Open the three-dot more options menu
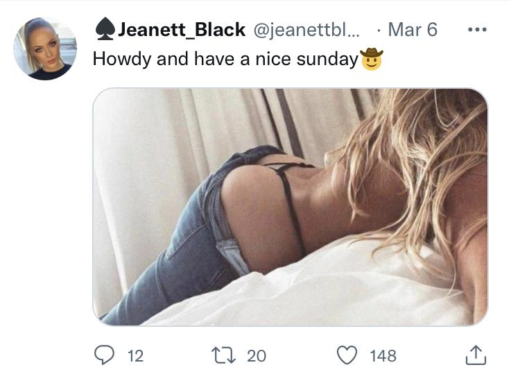 [x=477, y=30]
